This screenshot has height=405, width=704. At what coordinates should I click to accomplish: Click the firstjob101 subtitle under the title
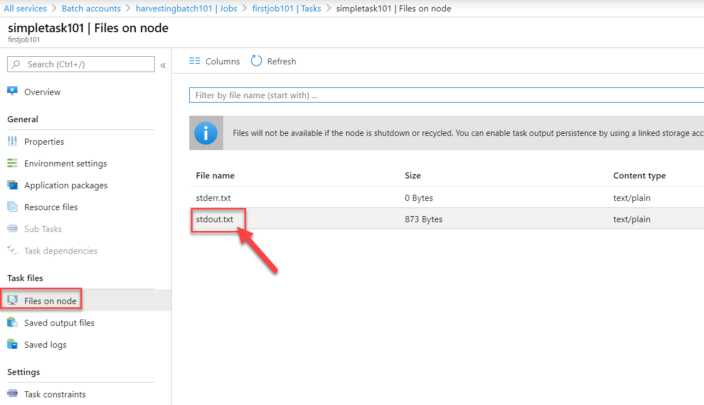(x=24, y=39)
